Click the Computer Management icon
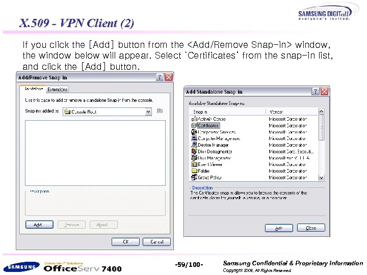The width and height of the screenshot is (367, 275). 194,138
